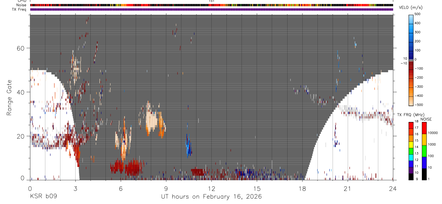Click the 'TX Freq' row label at top left

click(19, 9)
